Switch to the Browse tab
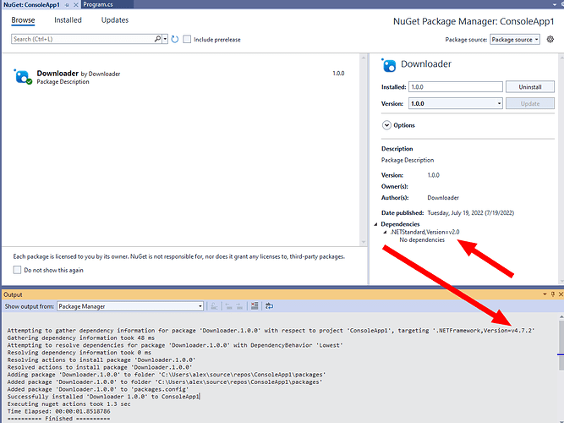The height and width of the screenshot is (423, 564). (23, 20)
